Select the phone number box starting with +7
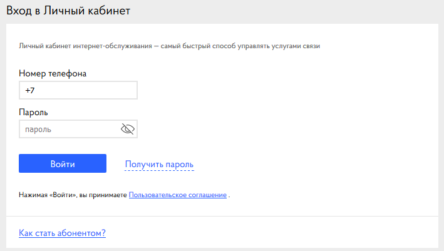The image size is (444, 251). point(78,90)
